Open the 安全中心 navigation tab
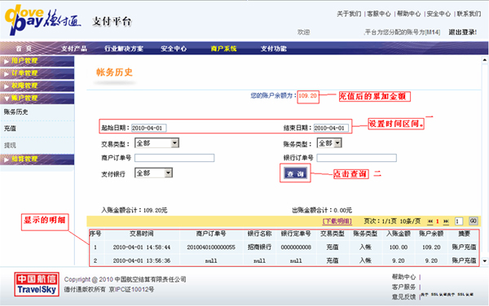 pyautogui.click(x=174, y=49)
